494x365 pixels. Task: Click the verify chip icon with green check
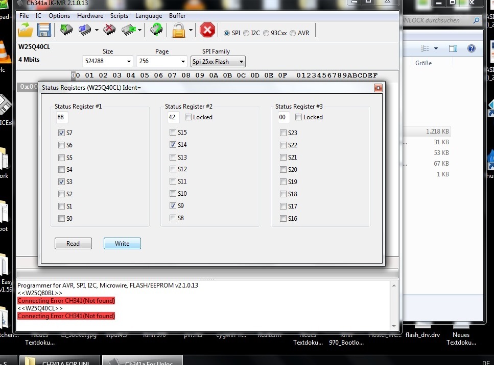click(156, 30)
